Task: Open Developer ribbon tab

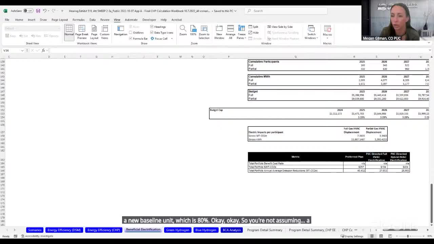Action: tap(149, 20)
